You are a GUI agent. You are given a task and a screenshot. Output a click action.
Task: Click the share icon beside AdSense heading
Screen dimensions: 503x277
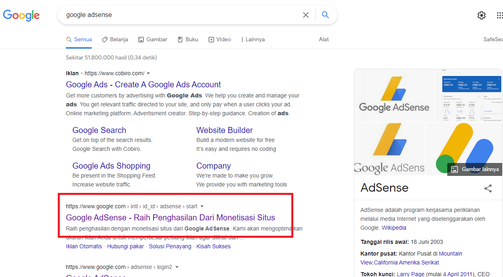tap(488, 188)
